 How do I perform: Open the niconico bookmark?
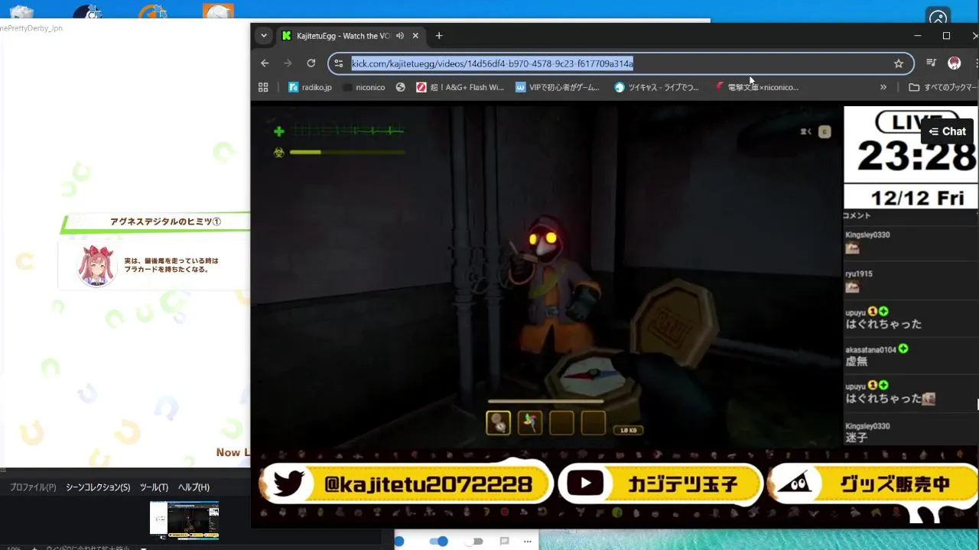pos(364,87)
